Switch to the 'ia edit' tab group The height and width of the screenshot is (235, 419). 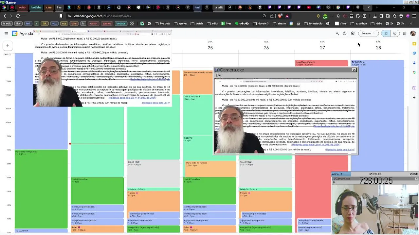click(219, 8)
